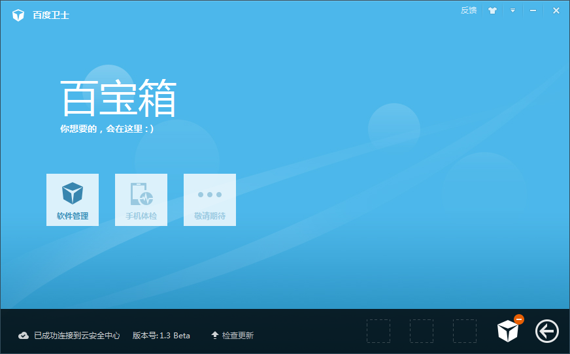Click the 反馈 feedback link
Viewport: 570px width, 354px height.
(469, 10)
